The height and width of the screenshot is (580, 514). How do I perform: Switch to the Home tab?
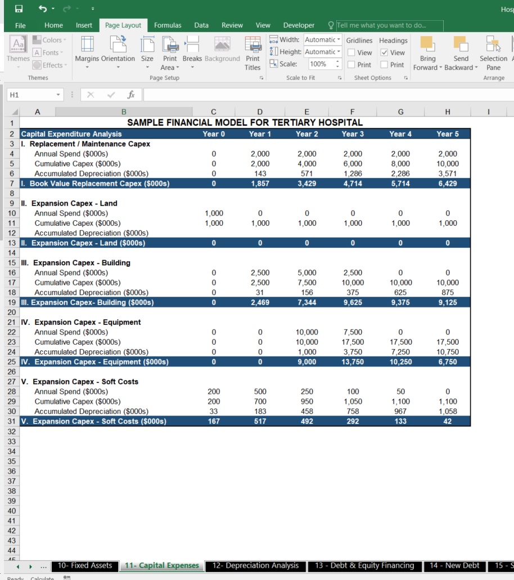(x=53, y=25)
